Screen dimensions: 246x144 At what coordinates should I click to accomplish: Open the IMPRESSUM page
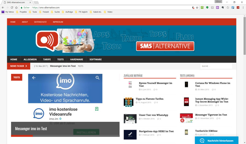(58, 22)
